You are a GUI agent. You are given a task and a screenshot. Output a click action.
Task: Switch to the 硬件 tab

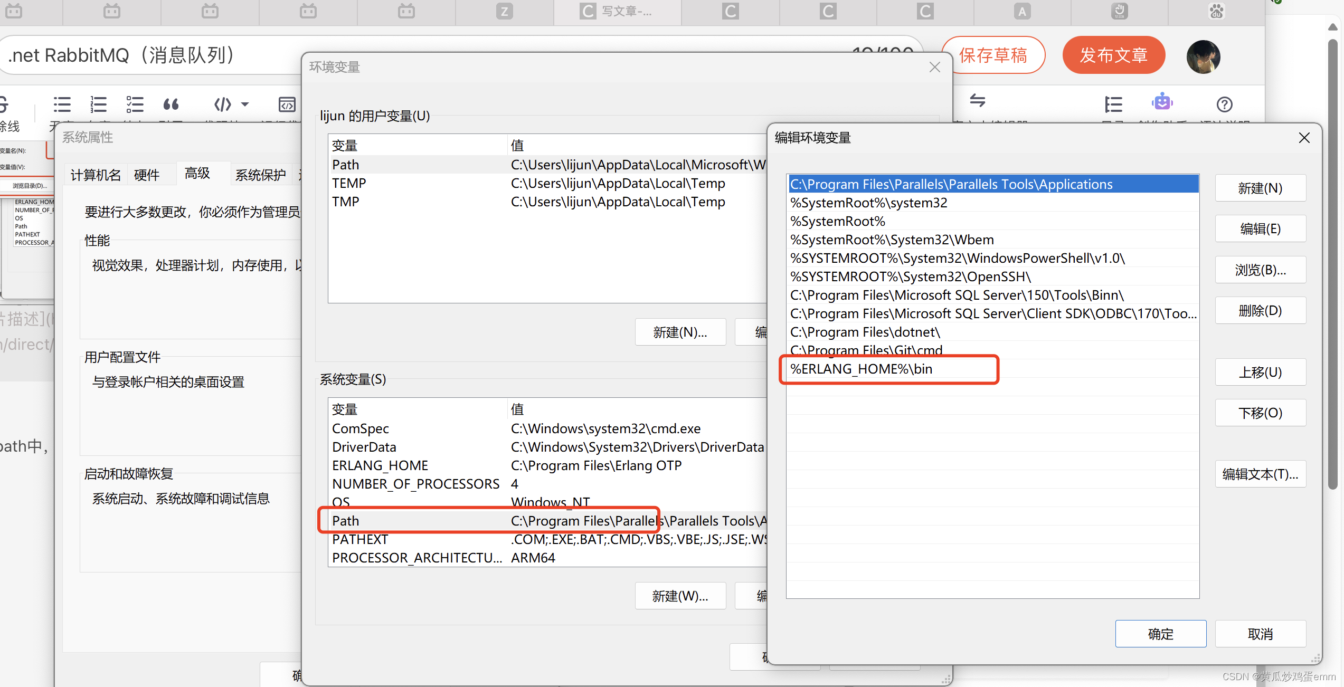pos(147,175)
